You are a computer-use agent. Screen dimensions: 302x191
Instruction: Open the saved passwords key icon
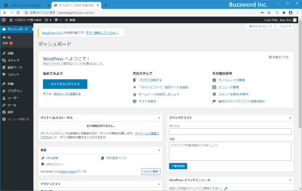[262, 13]
